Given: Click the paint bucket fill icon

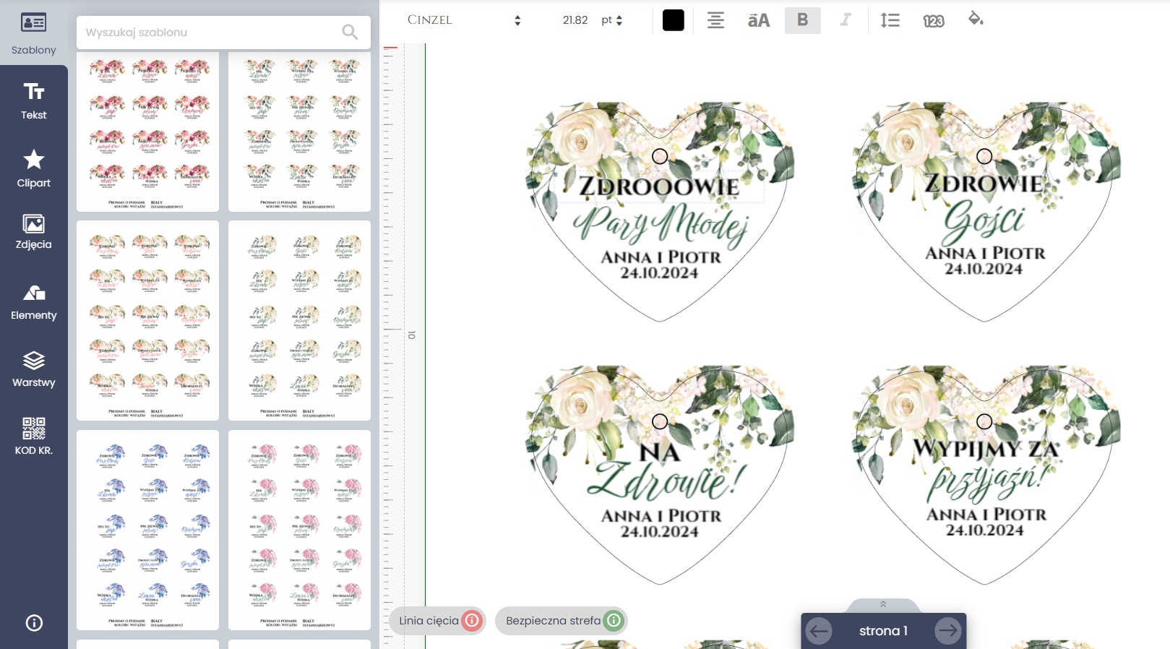Looking at the screenshot, I should [x=976, y=20].
